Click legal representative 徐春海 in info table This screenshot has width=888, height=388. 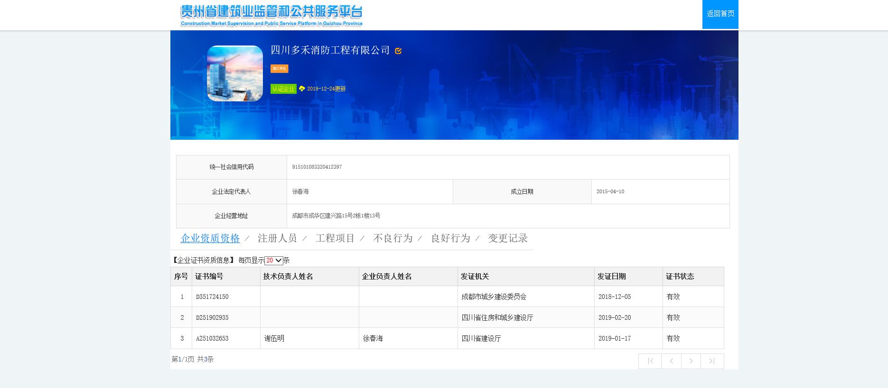point(300,192)
